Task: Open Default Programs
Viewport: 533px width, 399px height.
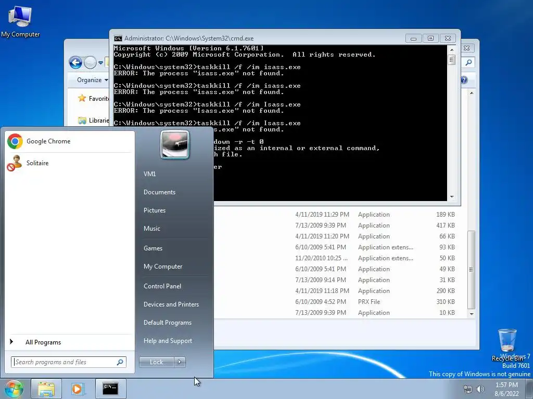Action: (167, 323)
